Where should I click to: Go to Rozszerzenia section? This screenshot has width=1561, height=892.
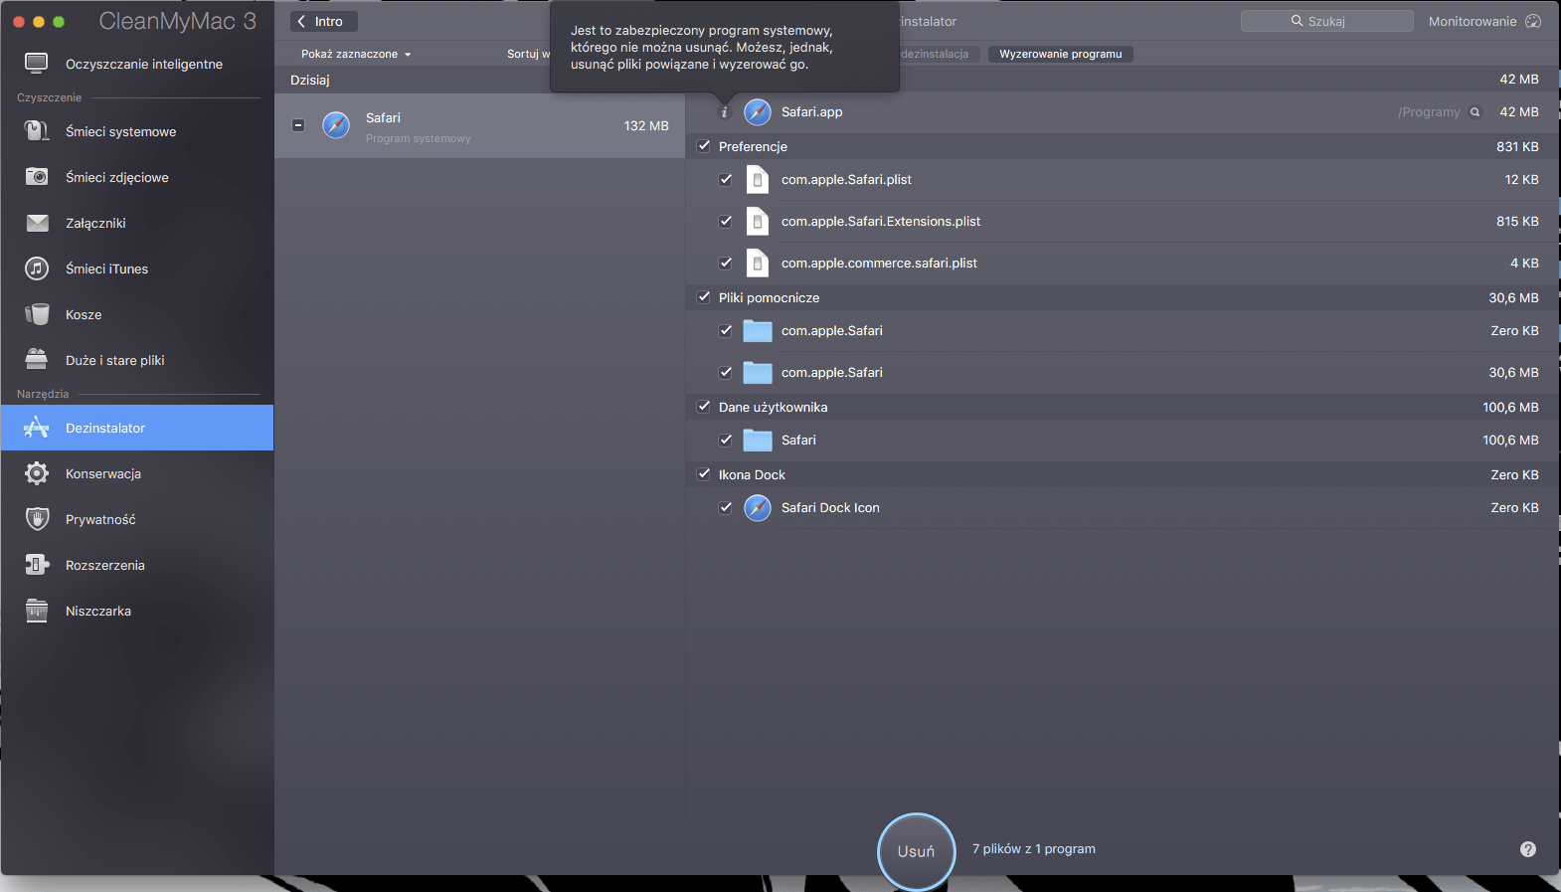137,565
